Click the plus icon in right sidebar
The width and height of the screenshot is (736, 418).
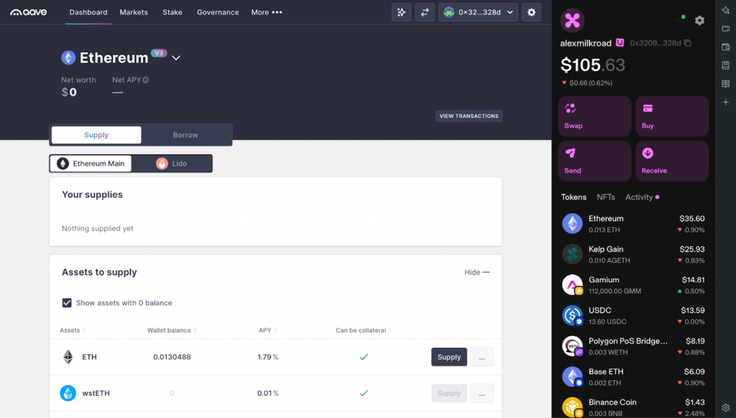coord(725,103)
